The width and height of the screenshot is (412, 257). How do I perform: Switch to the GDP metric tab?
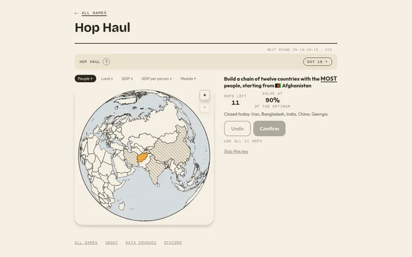(x=127, y=78)
